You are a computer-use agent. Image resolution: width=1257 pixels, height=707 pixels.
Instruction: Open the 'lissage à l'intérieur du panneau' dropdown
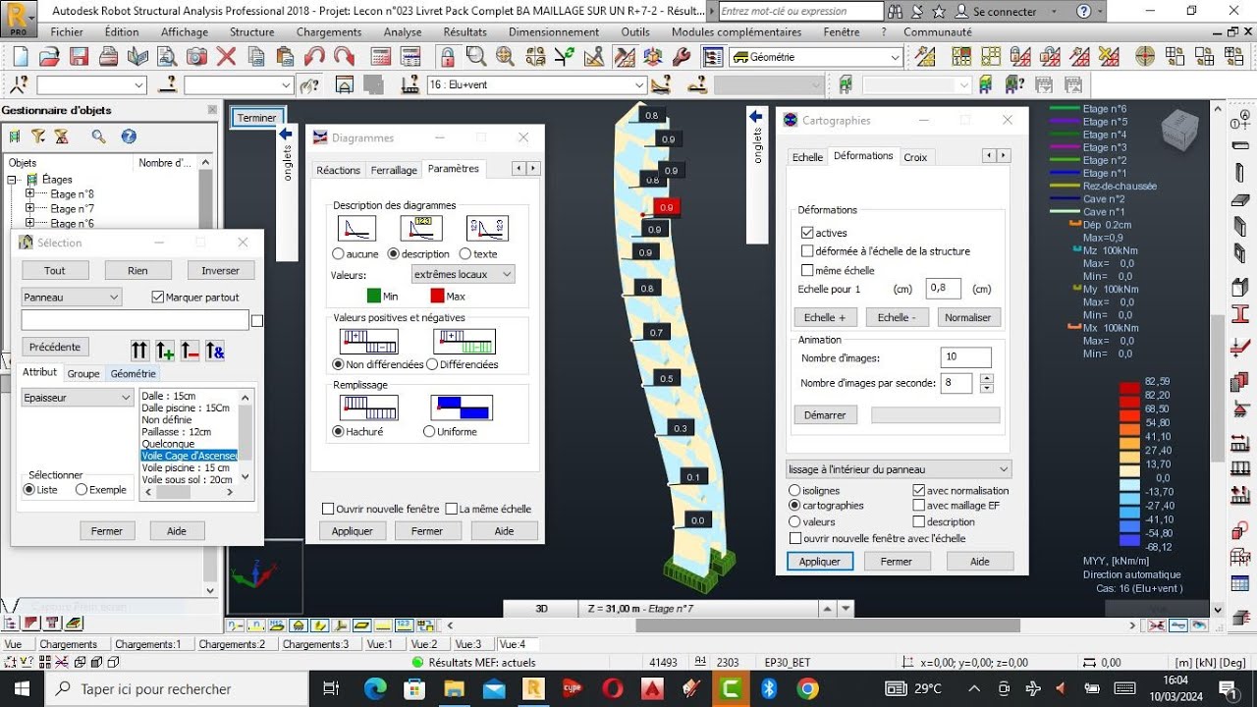(900, 469)
